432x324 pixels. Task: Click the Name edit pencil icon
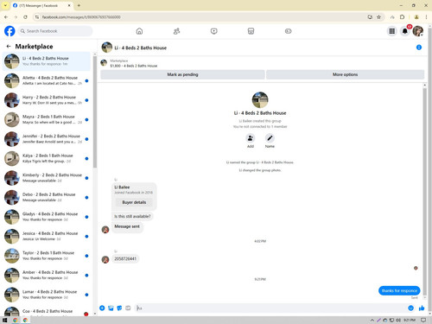270,138
